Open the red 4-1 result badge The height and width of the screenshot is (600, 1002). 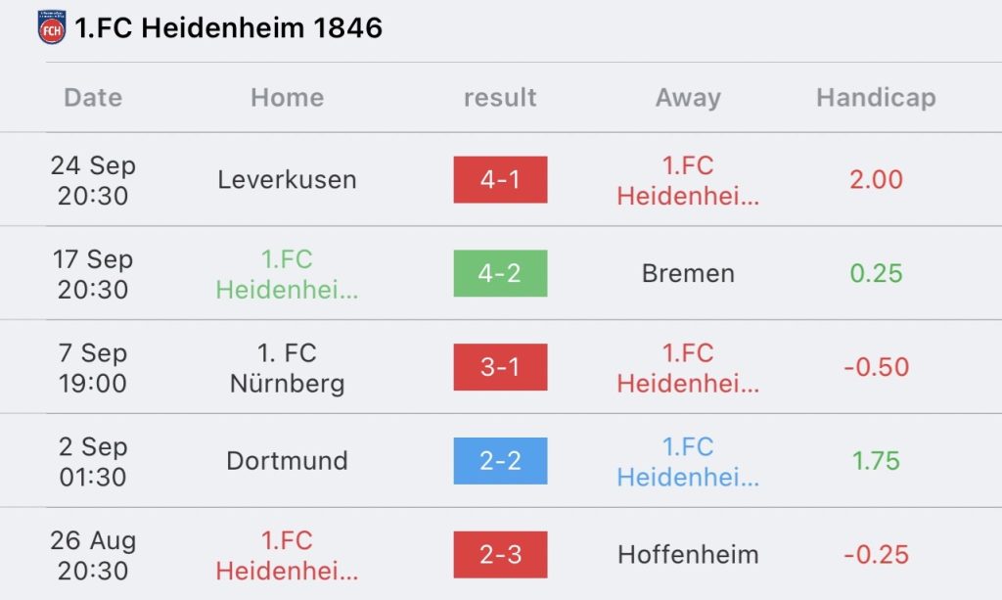tap(500, 180)
